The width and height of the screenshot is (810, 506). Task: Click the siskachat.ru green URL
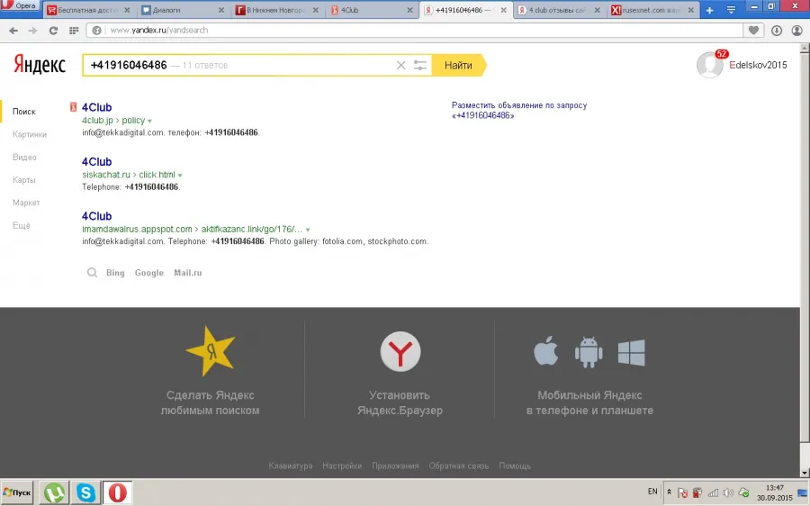coord(106,175)
